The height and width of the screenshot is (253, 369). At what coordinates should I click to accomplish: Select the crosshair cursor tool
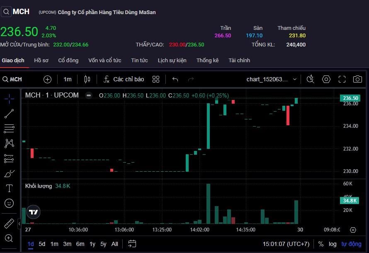click(9, 98)
